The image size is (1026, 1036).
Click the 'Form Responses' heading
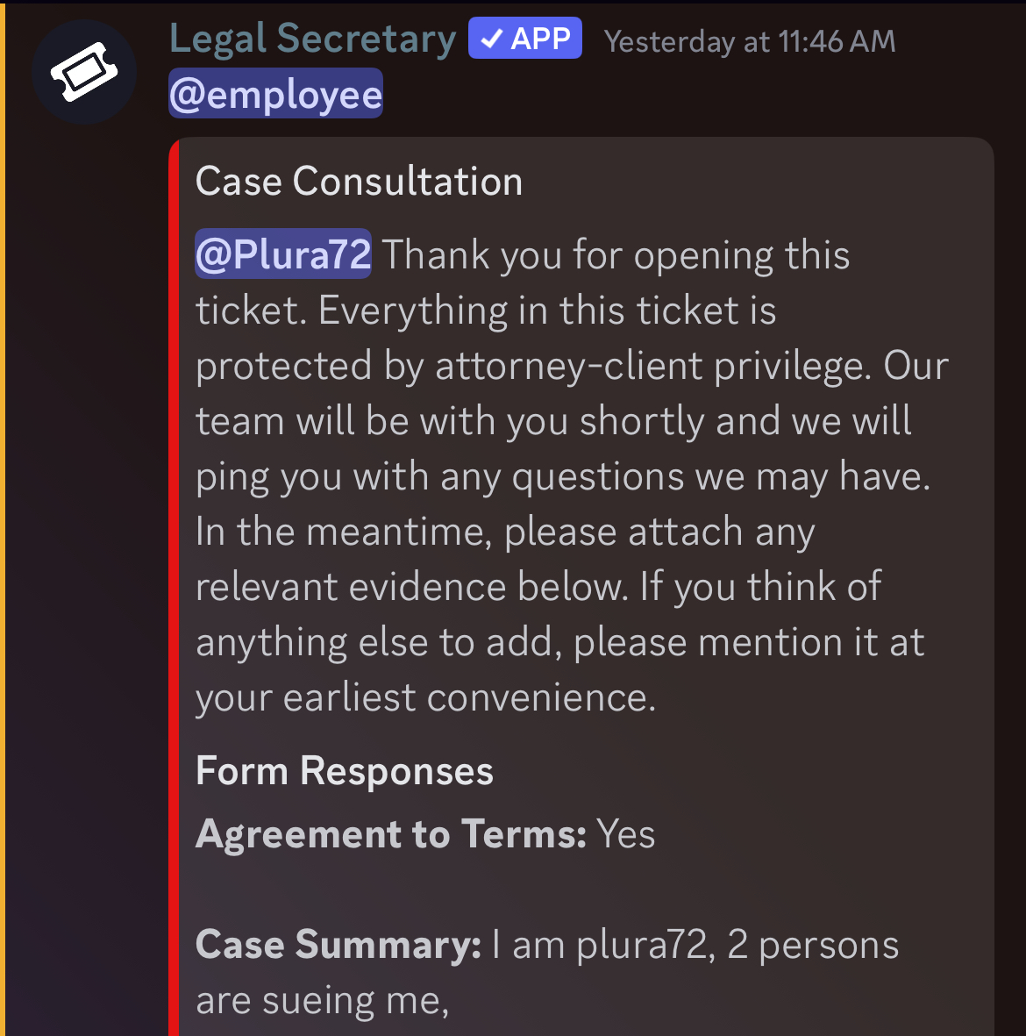click(x=344, y=771)
